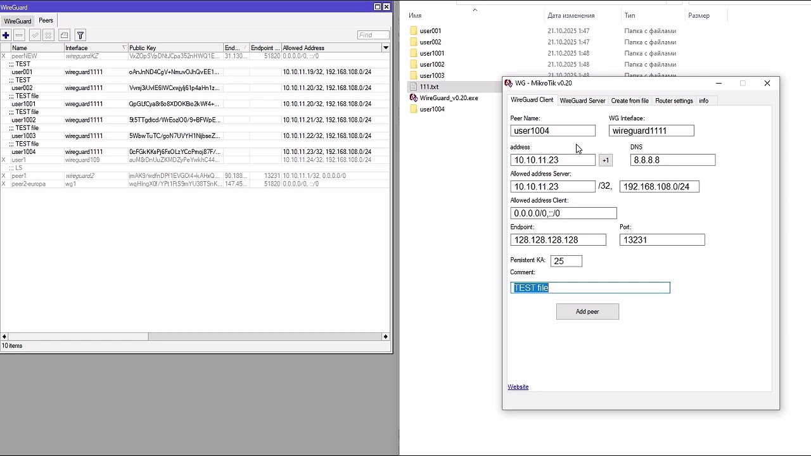Open user1001 folder in Explorer
The image size is (811, 456).
click(431, 54)
